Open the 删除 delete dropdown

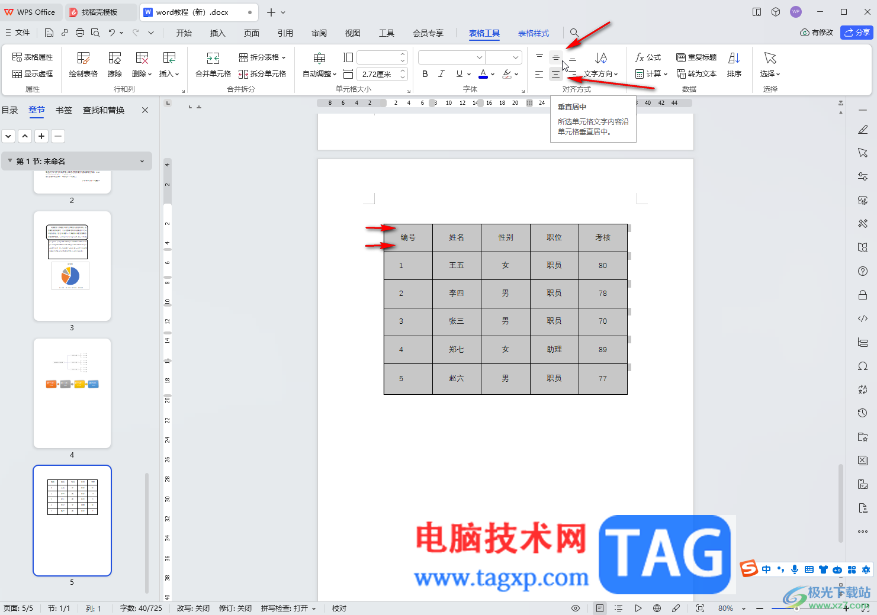coord(142,65)
